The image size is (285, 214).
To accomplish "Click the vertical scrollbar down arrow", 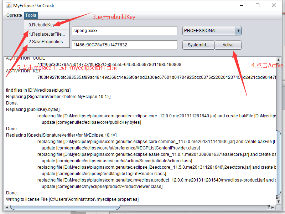I will click(x=278, y=202).
